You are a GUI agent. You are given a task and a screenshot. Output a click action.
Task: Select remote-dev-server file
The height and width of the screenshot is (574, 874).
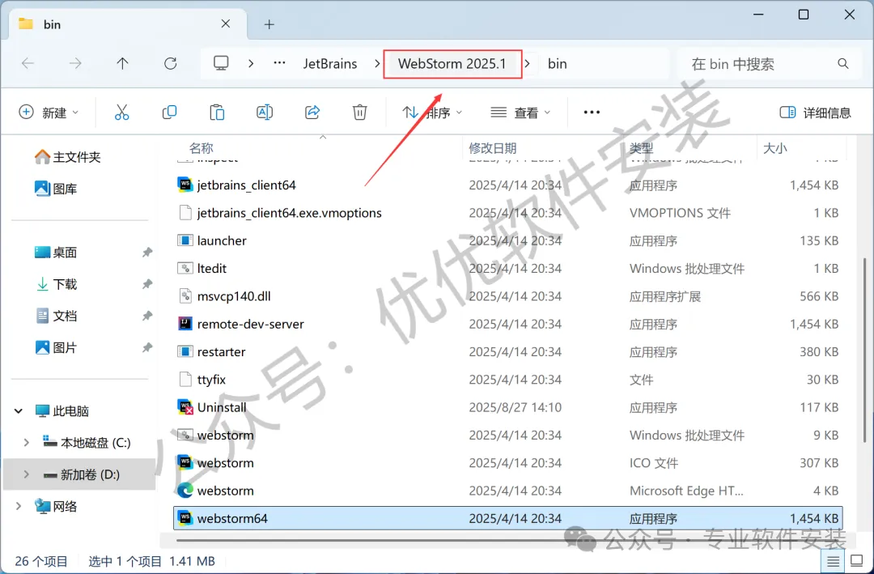point(507,324)
